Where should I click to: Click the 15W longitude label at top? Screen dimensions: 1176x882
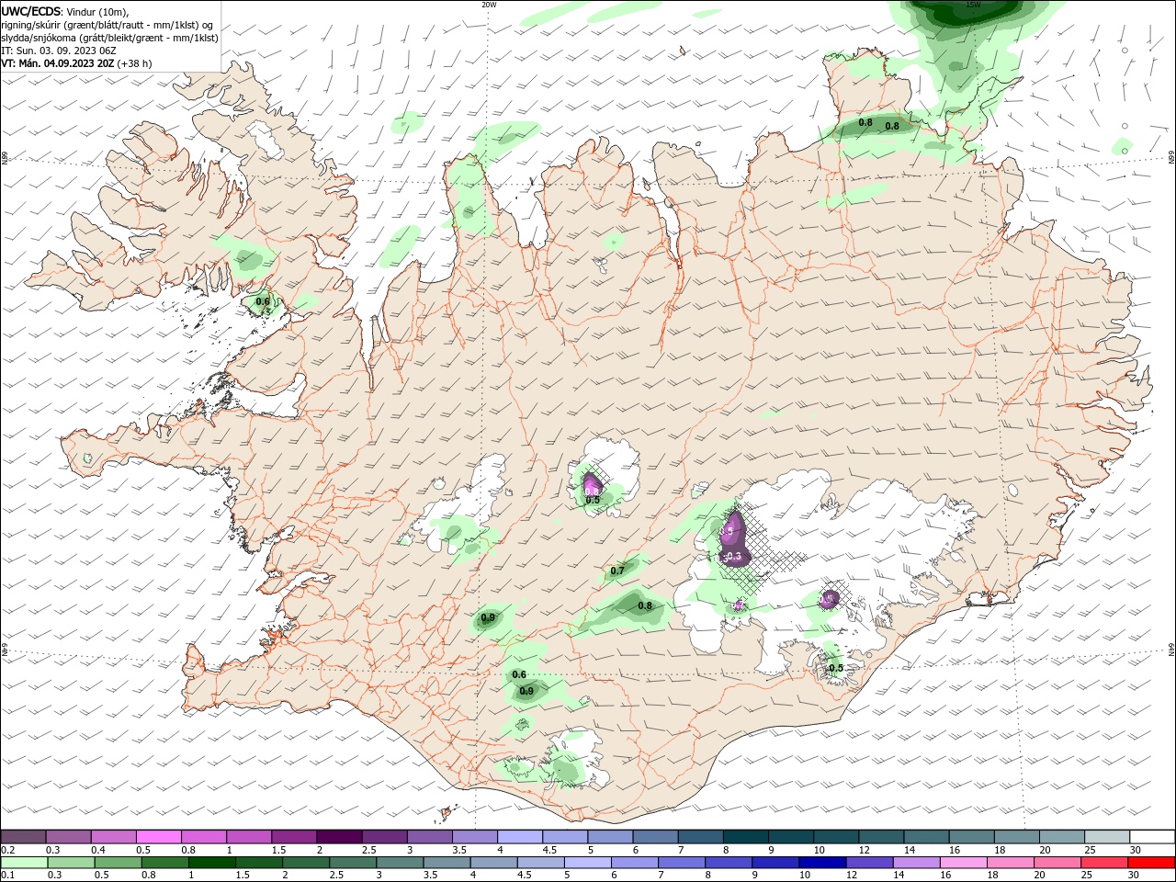(x=973, y=5)
